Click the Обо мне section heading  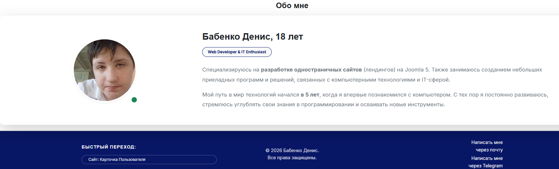(292, 6)
